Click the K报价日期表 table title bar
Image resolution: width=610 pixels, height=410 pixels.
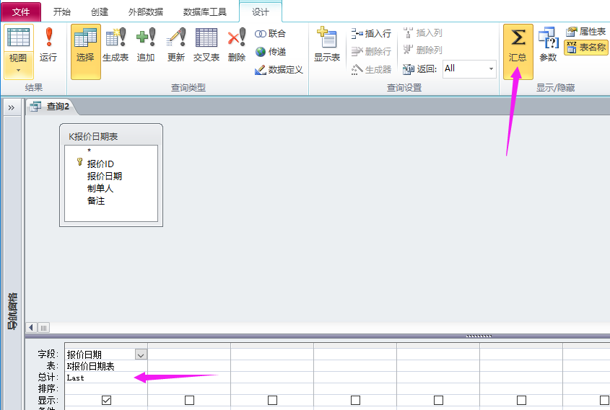[111, 136]
